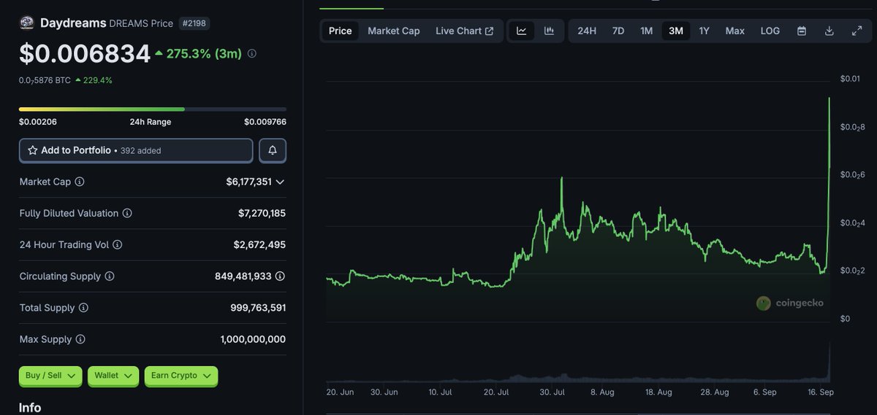Open the Earn Crypto dropdown
The width and height of the screenshot is (877, 415).
tap(181, 376)
